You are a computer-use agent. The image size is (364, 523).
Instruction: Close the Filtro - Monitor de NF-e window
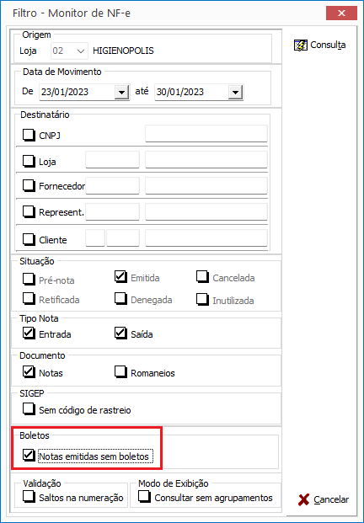tap(341, 13)
